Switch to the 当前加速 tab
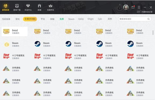Screen dimensions: 155x100 pos(6,19)
